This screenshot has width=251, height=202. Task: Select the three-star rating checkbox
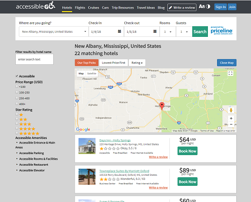coord(17,124)
